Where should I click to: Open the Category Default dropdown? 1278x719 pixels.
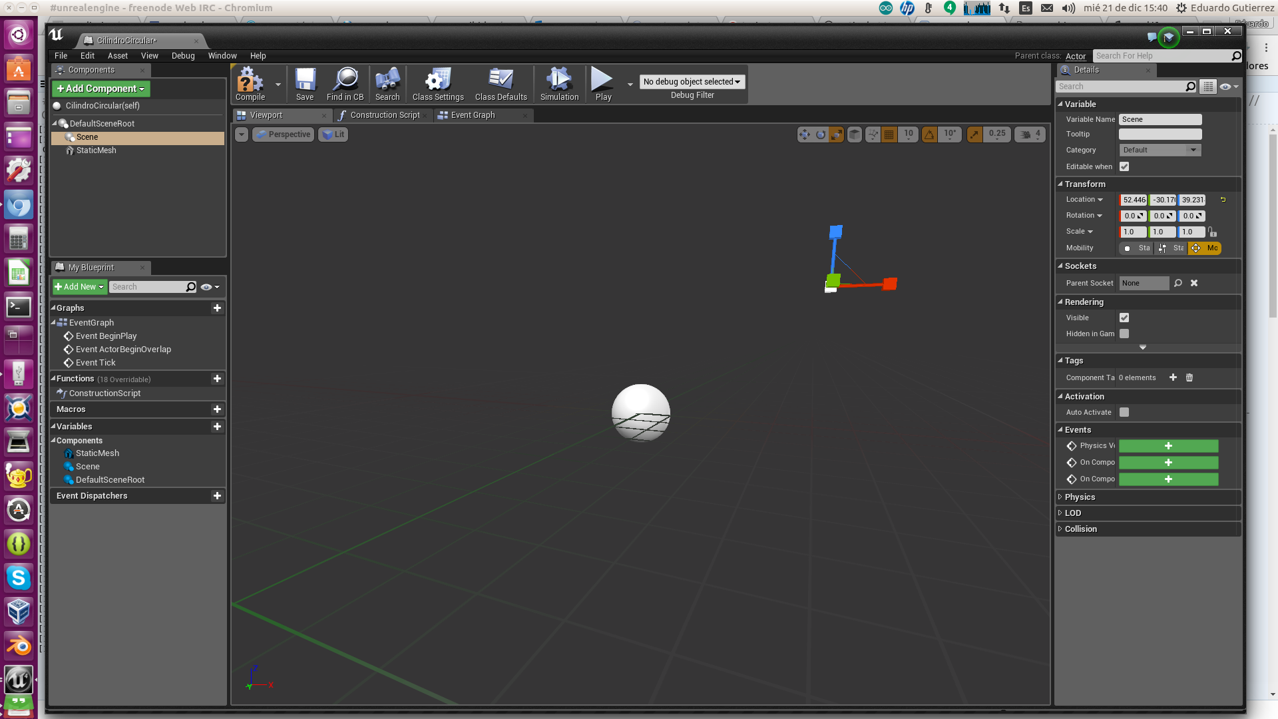tap(1160, 150)
